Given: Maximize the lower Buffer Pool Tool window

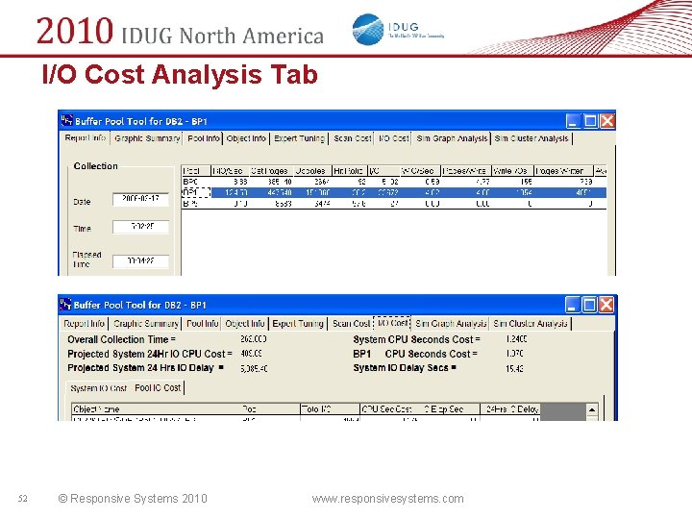Looking at the screenshot, I should click(x=589, y=305).
